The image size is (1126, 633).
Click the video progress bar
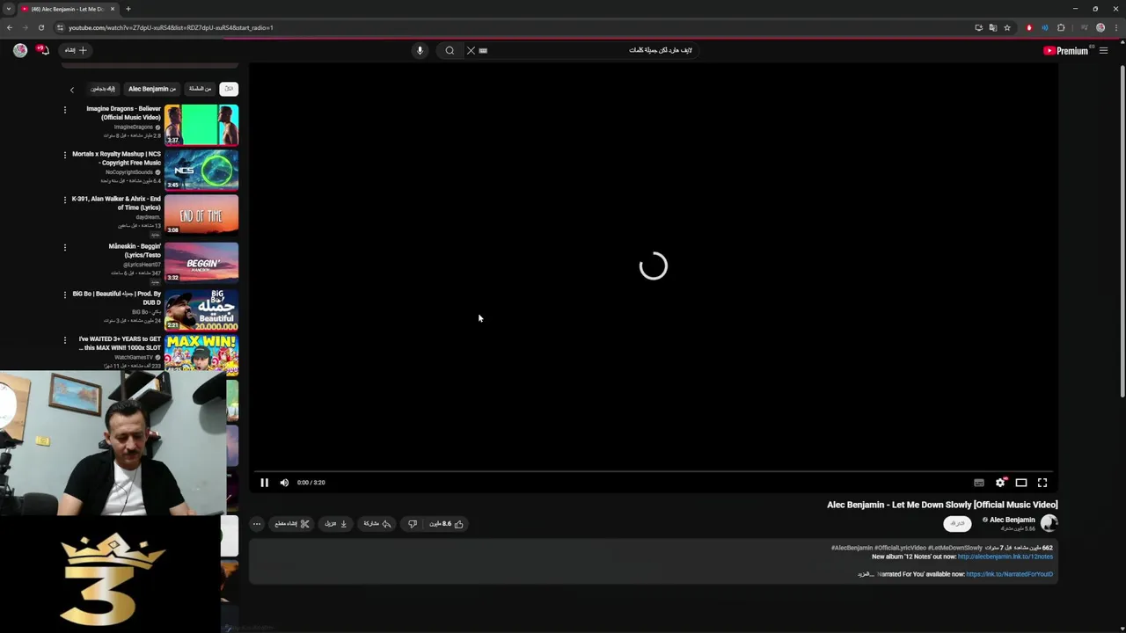tap(653, 472)
